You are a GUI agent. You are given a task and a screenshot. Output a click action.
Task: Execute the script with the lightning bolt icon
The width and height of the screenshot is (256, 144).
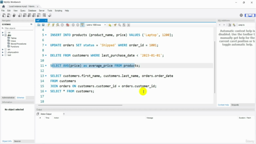49,25
